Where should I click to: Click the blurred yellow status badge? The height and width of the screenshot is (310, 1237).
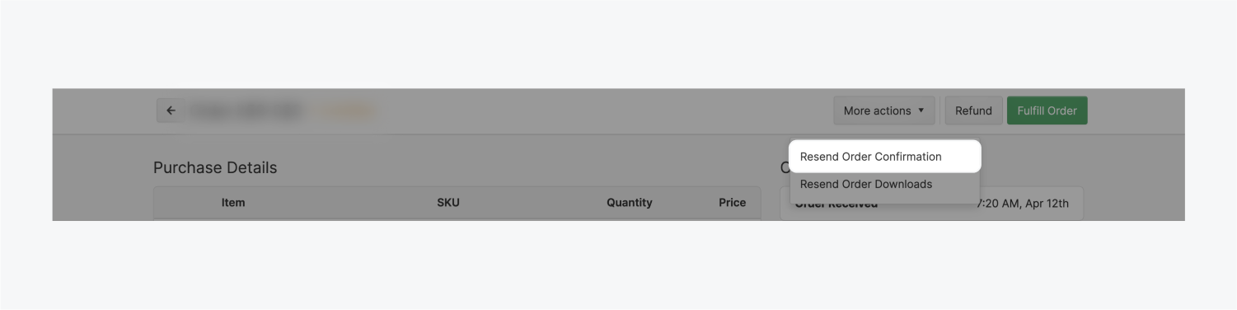point(346,110)
